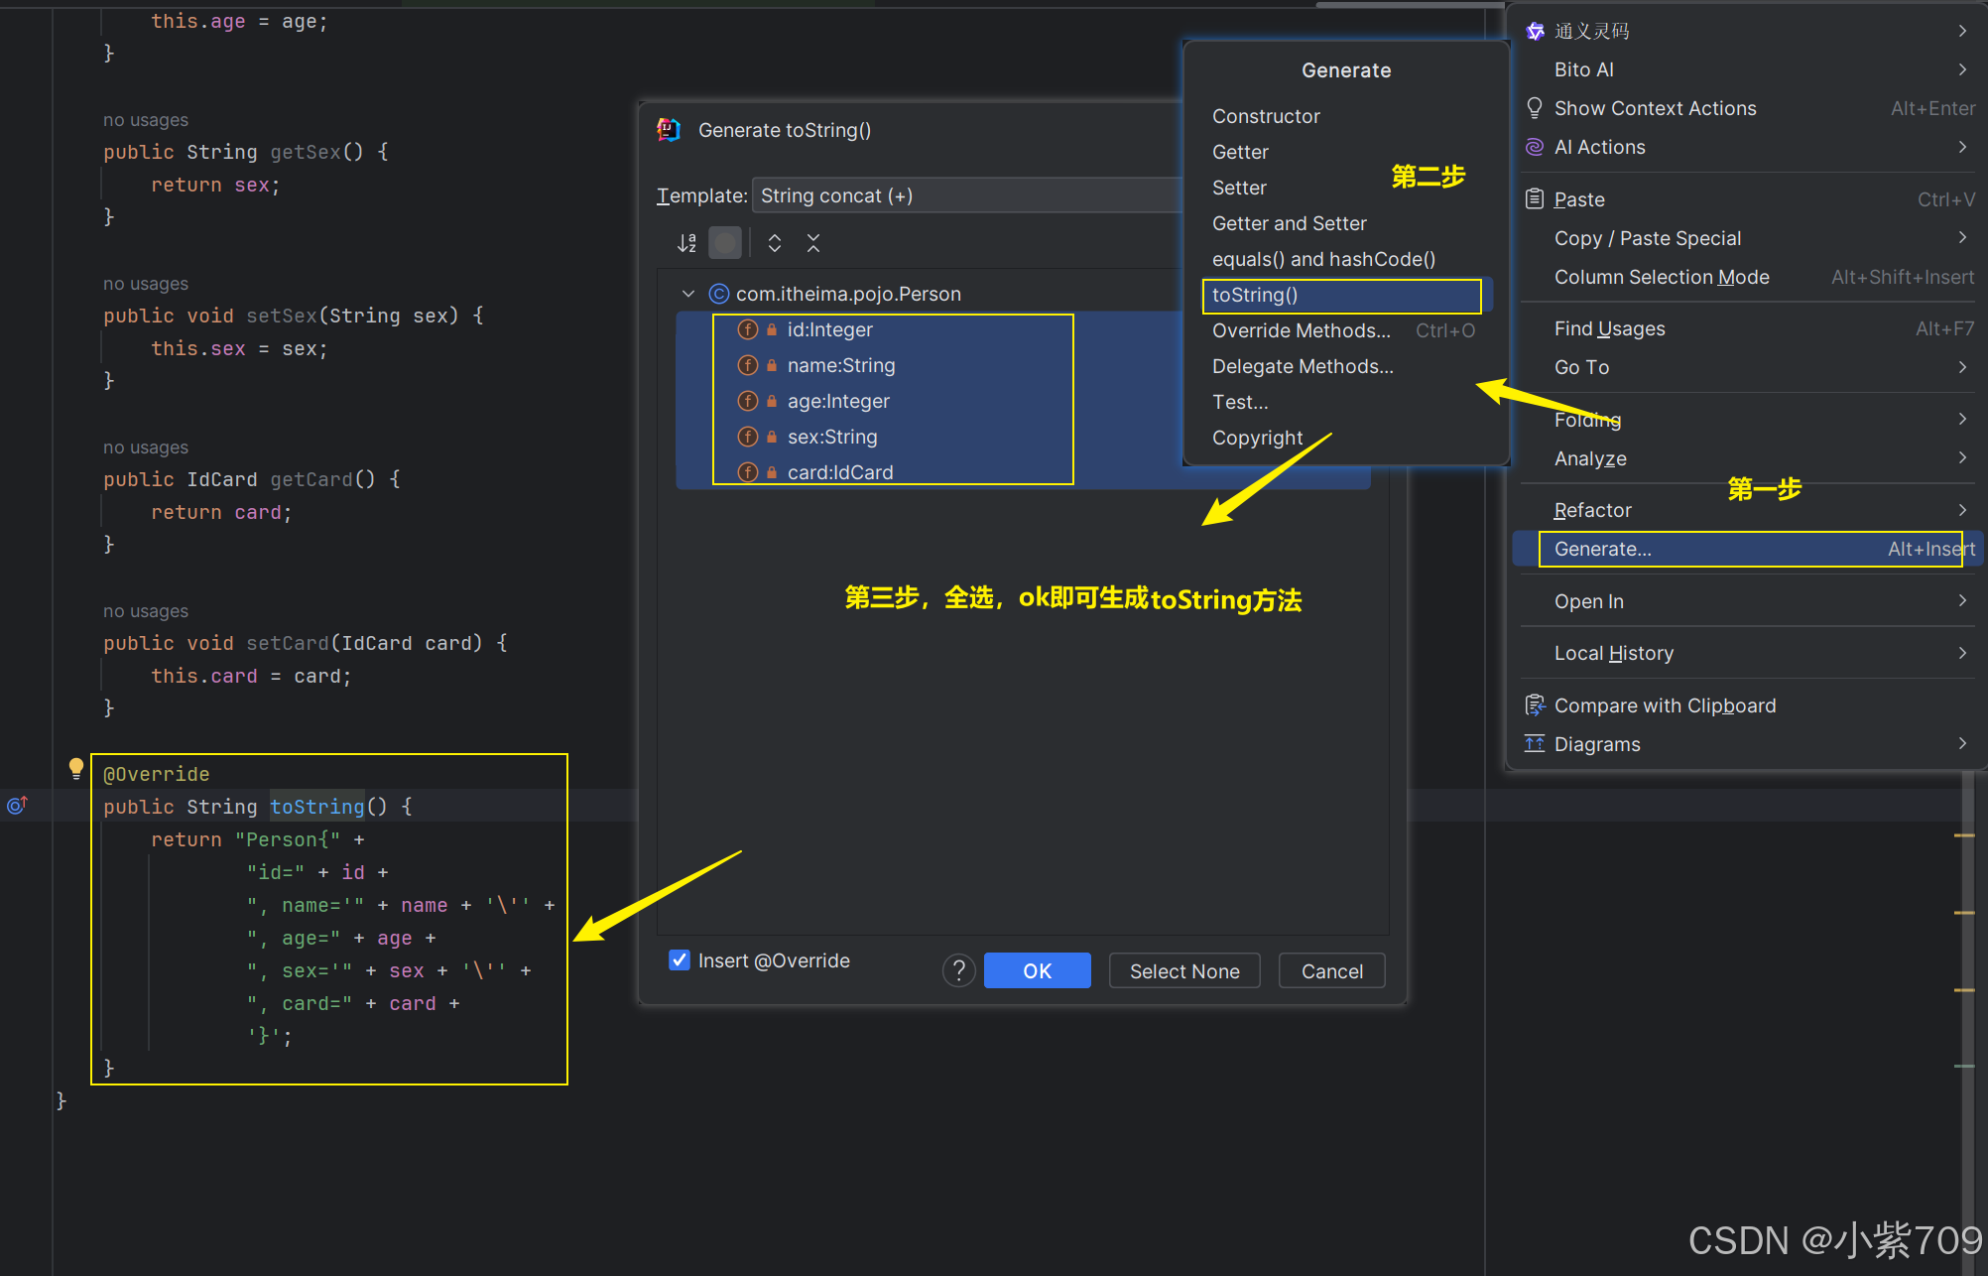Click the help question mark button
The height and width of the screenshot is (1276, 1988).
click(x=958, y=971)
